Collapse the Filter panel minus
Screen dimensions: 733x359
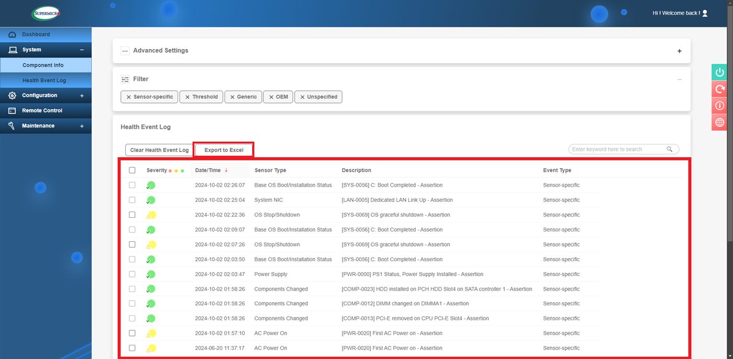coord(680,79)
